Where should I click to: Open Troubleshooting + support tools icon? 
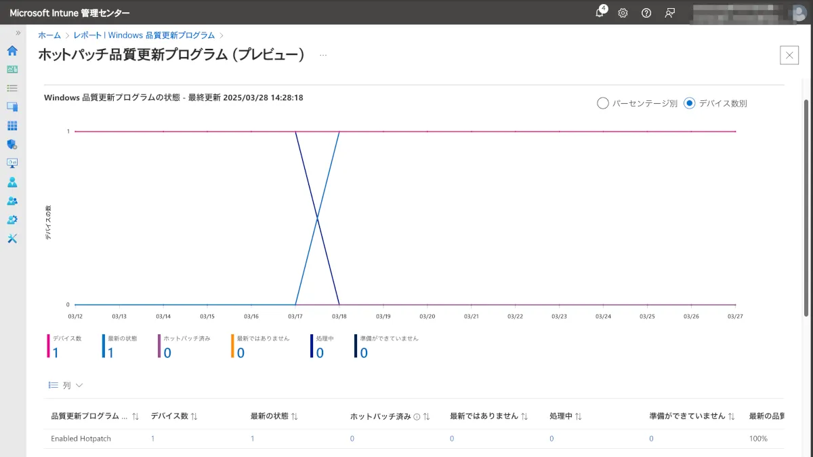pos(12,239)
